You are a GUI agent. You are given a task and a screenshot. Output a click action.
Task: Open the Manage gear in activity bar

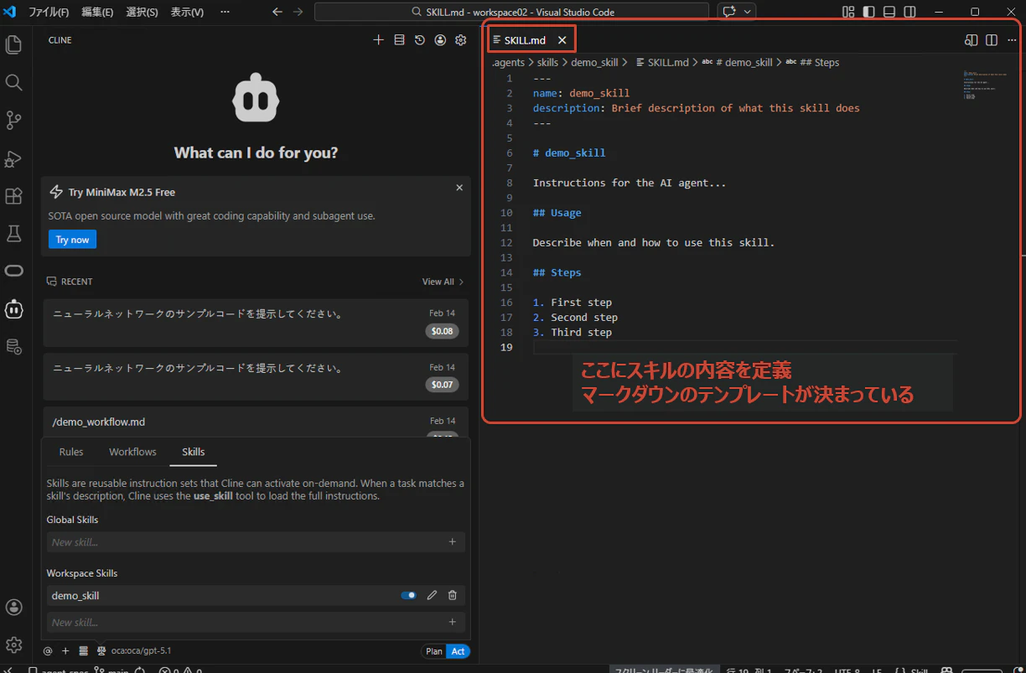pos(13,645)
